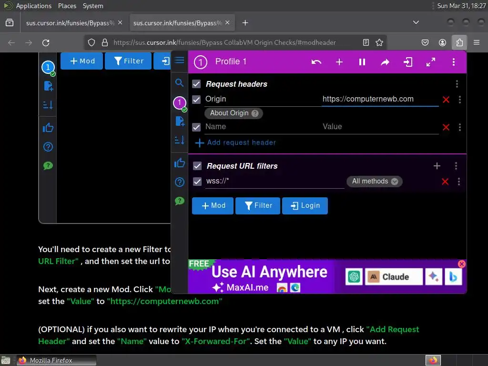This screenshot has height=366, width=488.
Task: Open the Applications menu
Action: point(34,6)
